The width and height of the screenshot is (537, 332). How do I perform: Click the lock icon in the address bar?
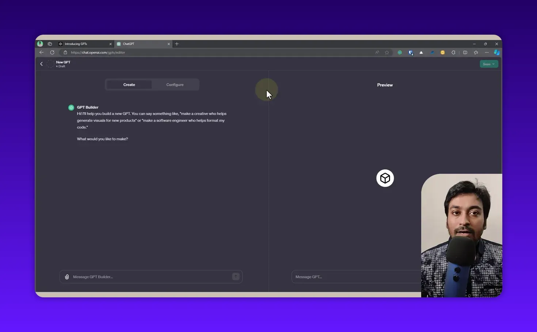65,52
